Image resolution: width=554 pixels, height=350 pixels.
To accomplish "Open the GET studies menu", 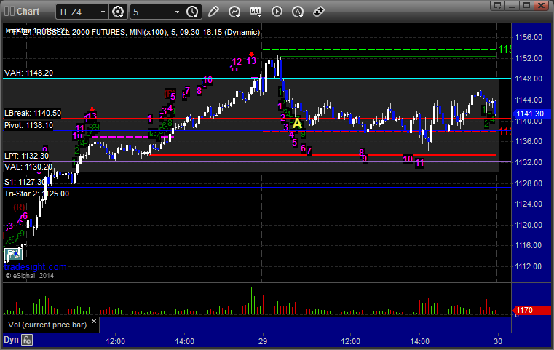I will (256, 12).
